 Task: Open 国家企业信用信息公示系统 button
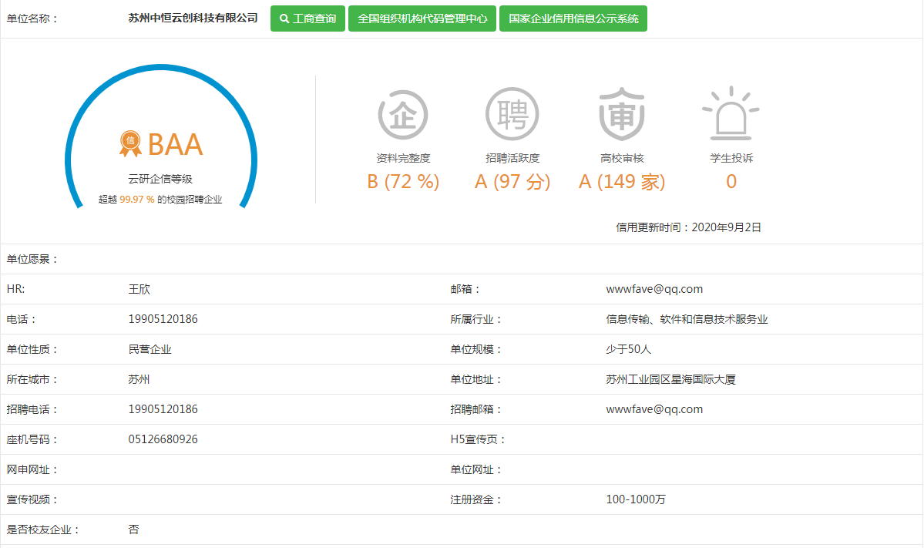(x=573, y=18)
